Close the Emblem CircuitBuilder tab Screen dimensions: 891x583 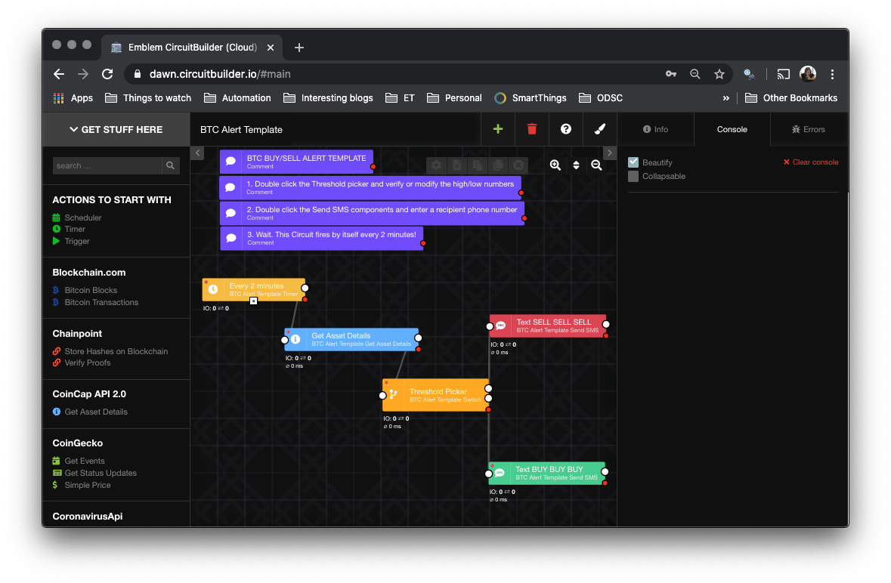(x=271, y=48)
